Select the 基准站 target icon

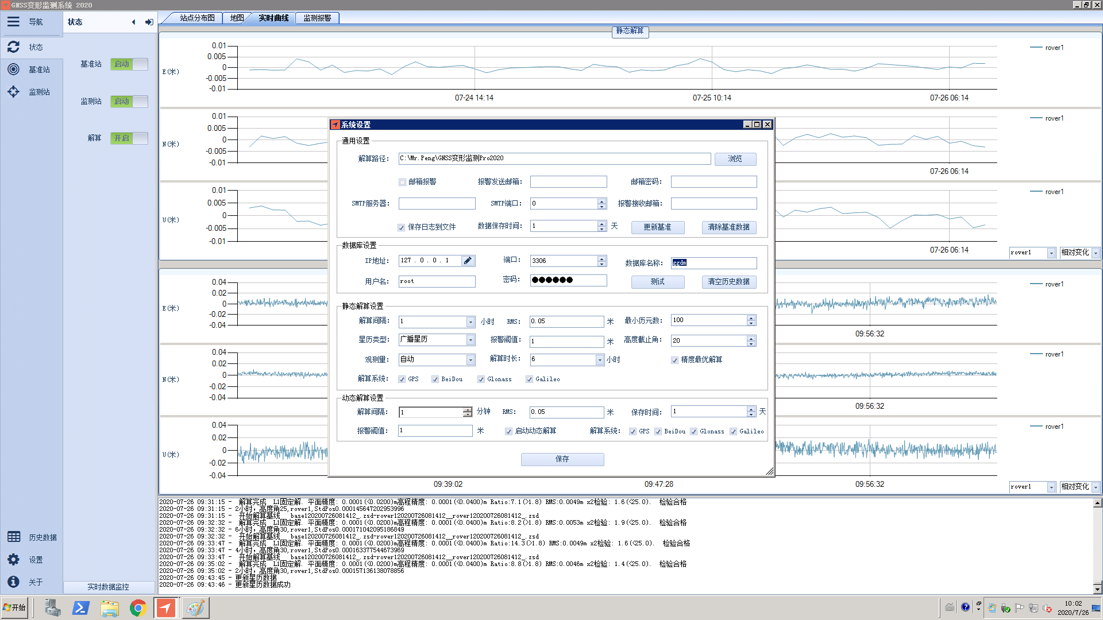tap(13, 69)
